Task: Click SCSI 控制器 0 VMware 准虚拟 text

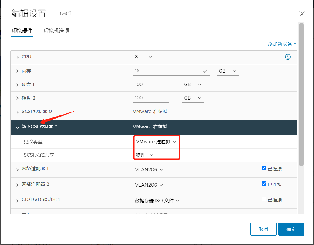Action: pos(150,112)
